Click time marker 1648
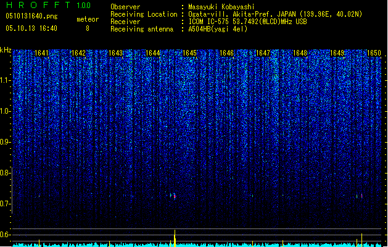The height and width of the screenshot is (247, 388). coord(300,53)
